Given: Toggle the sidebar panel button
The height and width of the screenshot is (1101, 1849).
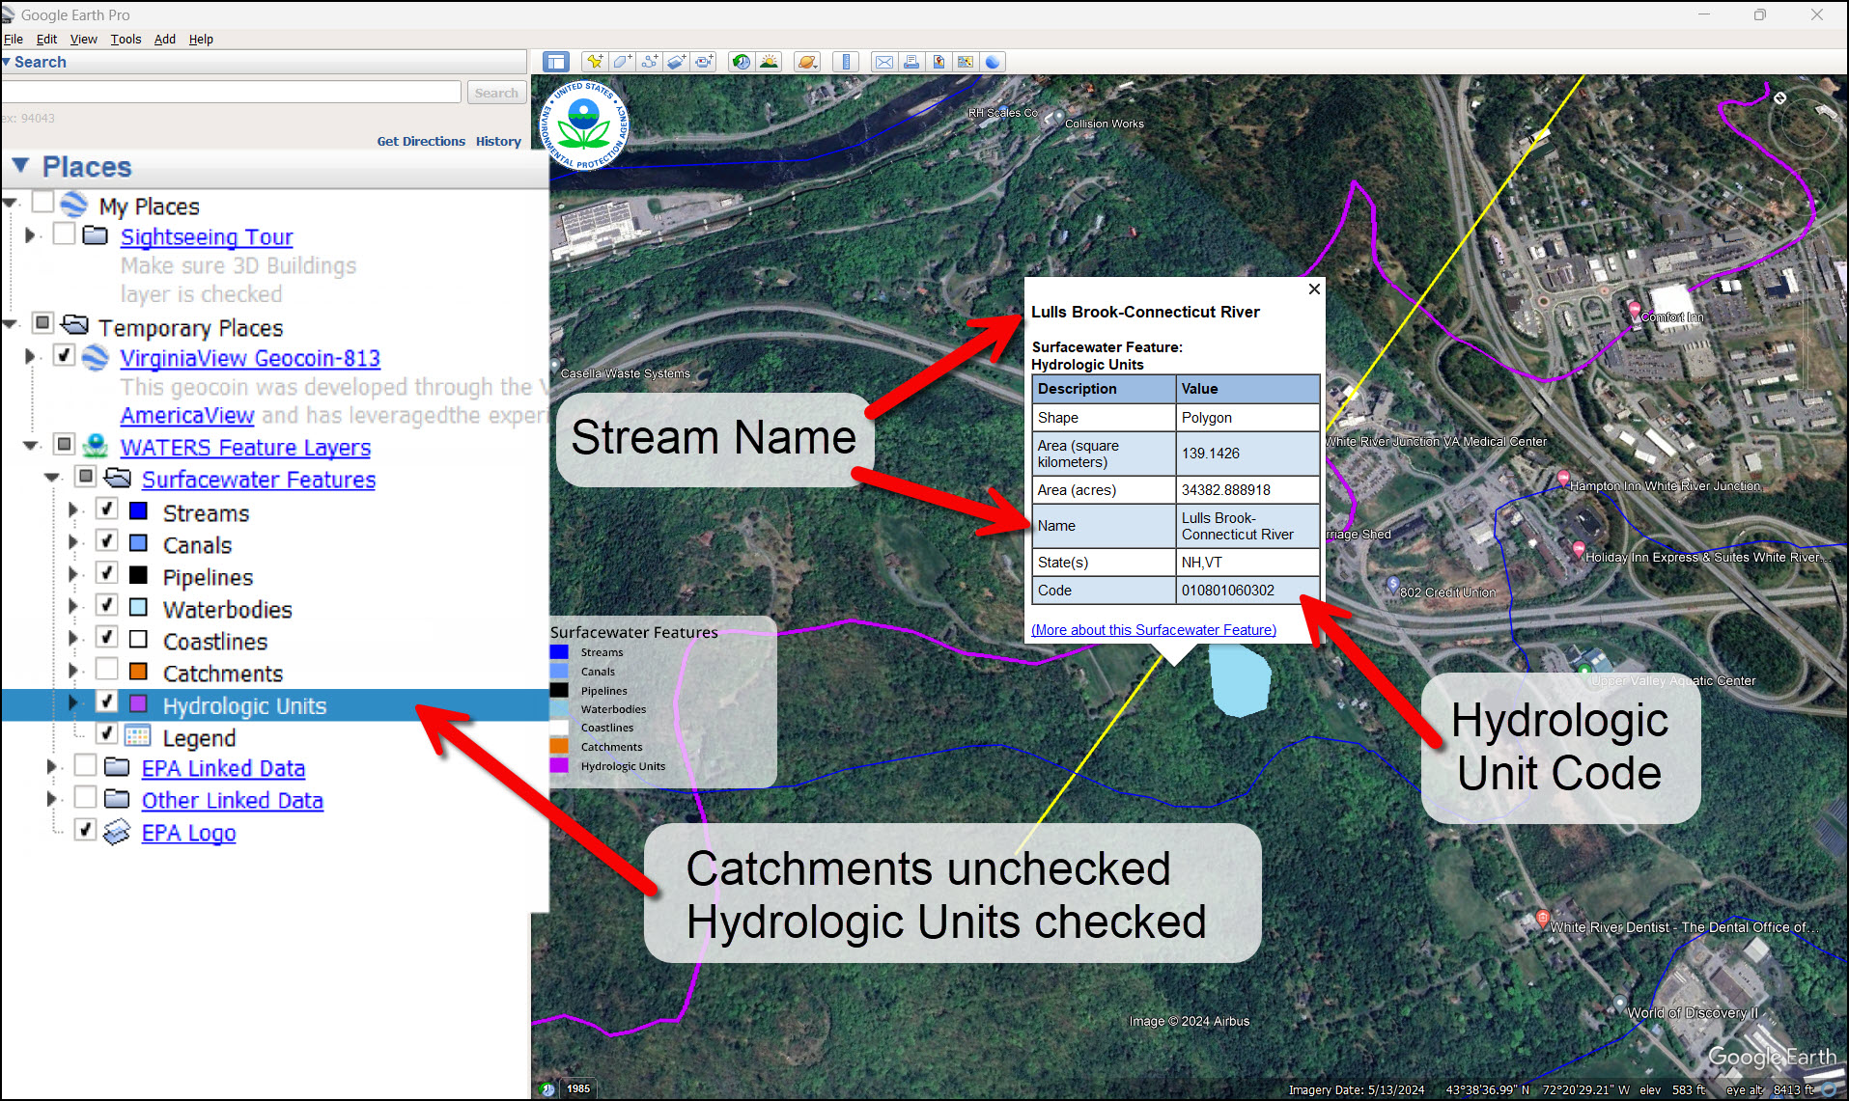Looking at the screenshot, I should point(556,62).
